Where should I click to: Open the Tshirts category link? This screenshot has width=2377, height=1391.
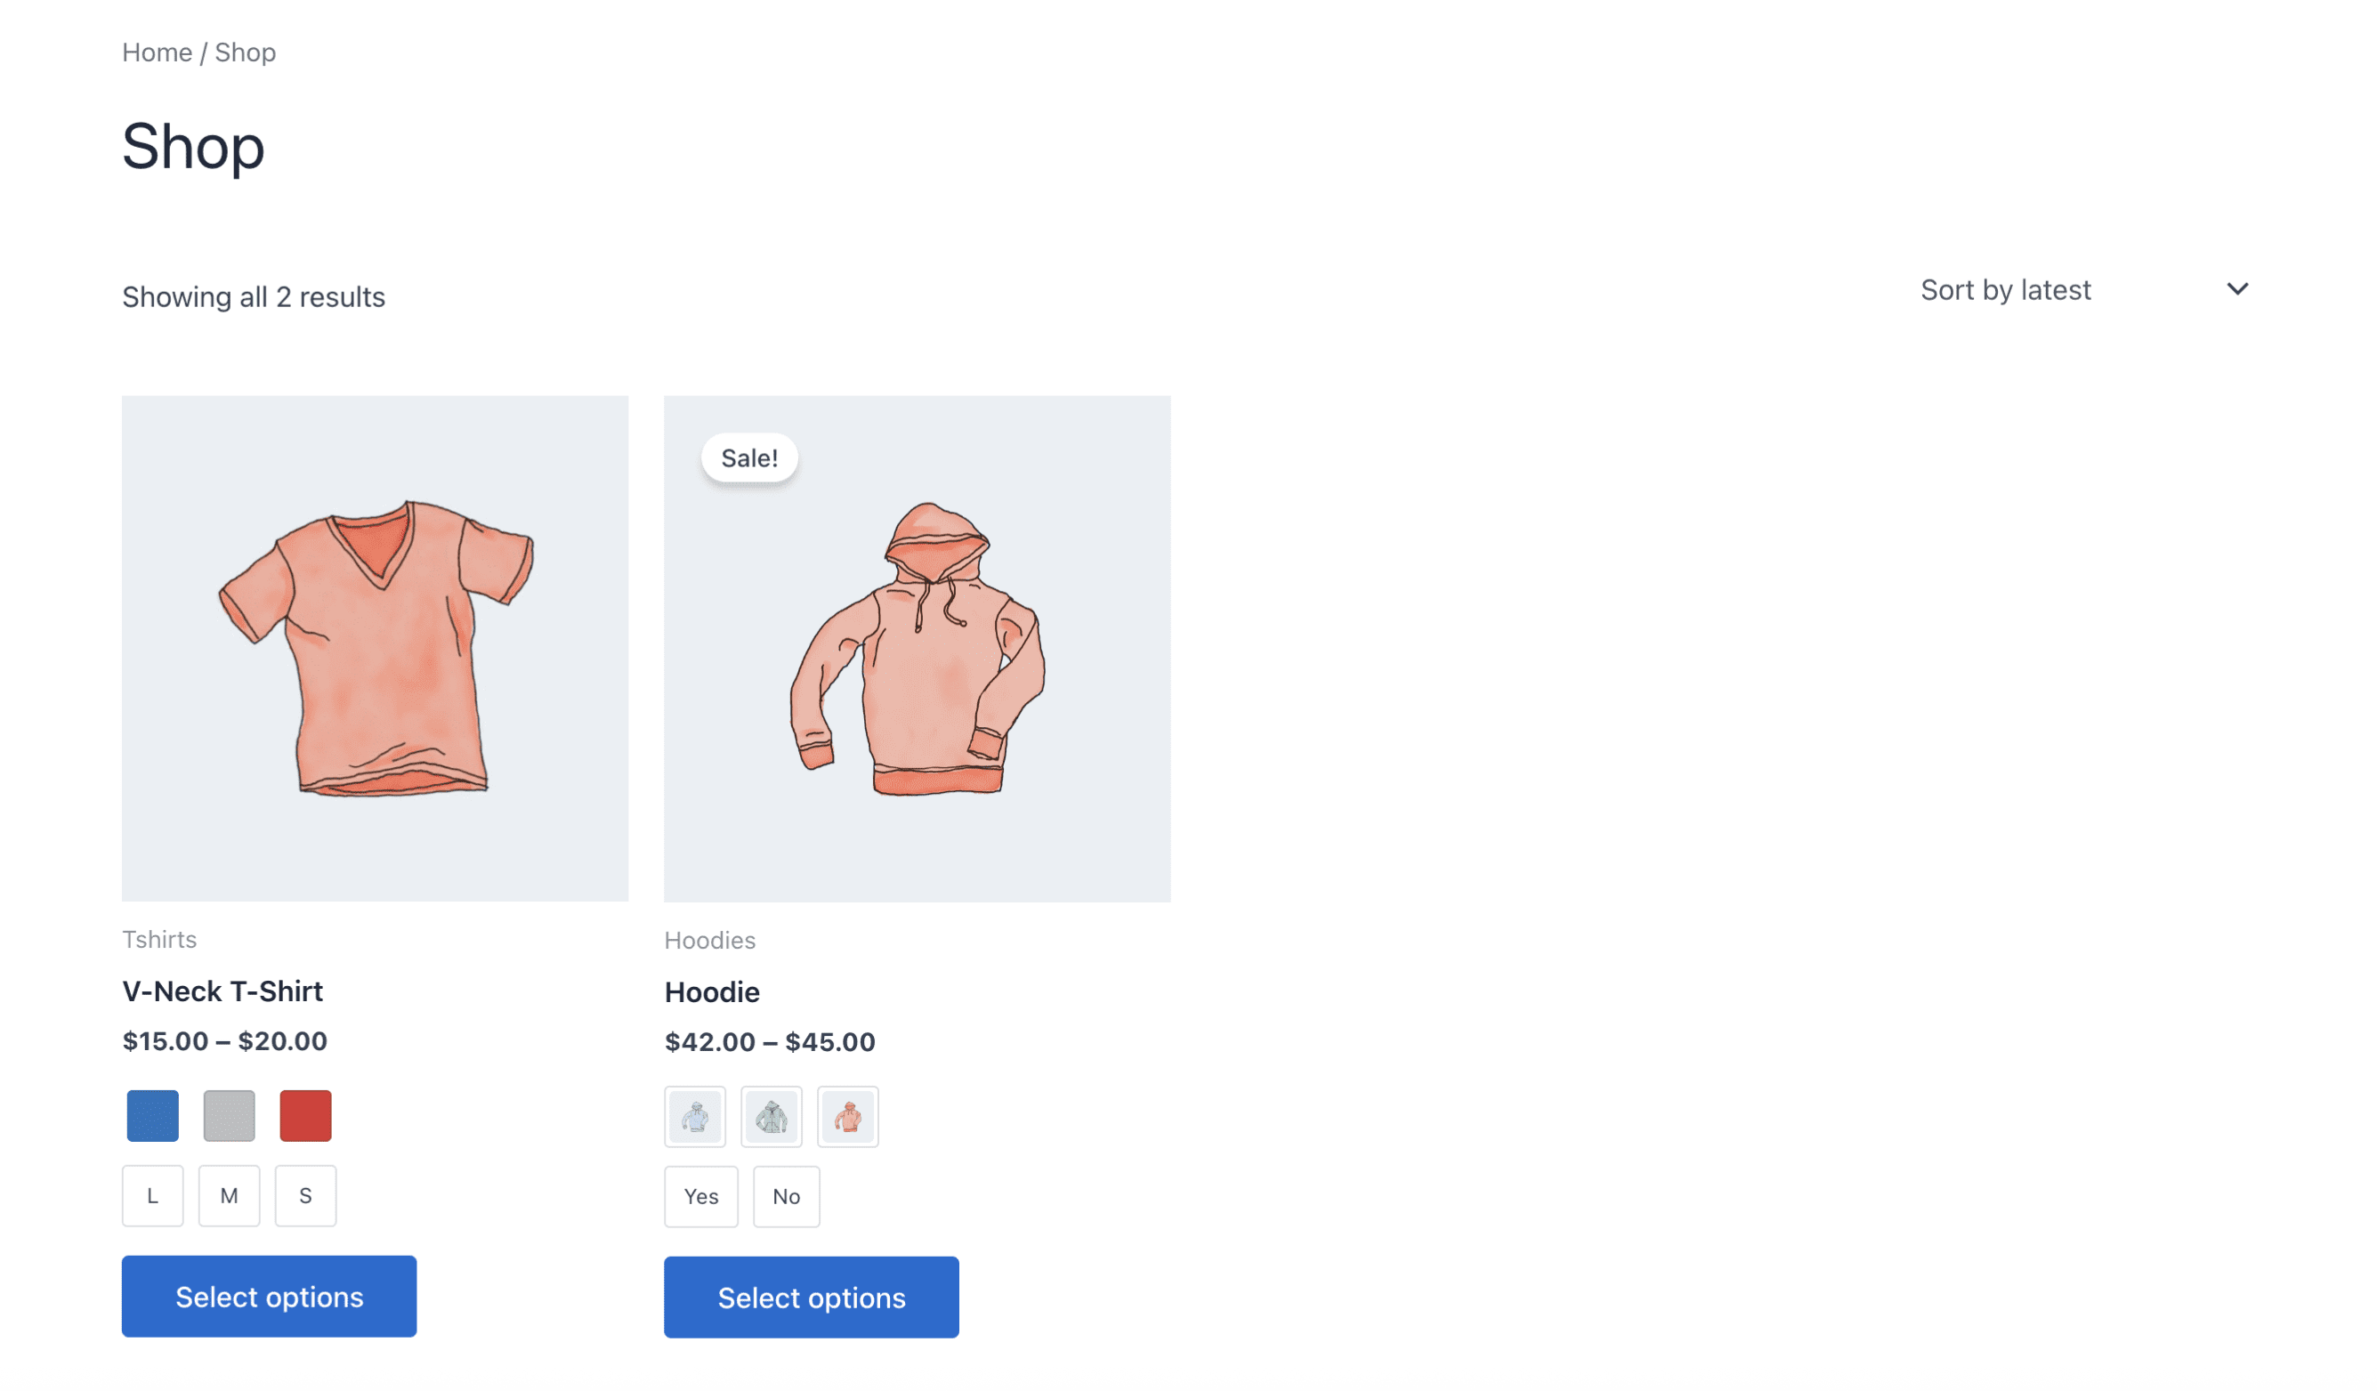(158, 939)
